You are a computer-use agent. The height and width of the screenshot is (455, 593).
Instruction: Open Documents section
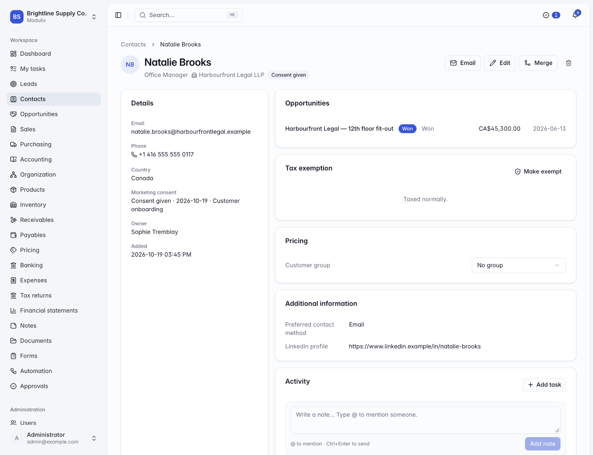click(54, 341)
